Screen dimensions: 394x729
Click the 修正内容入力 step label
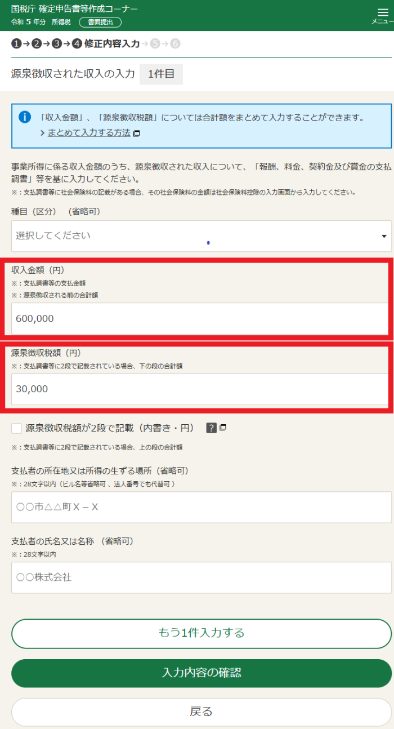pos(112,44)
